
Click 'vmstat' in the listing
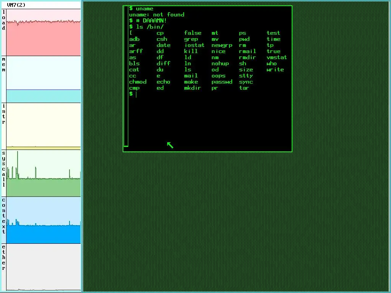276,57
